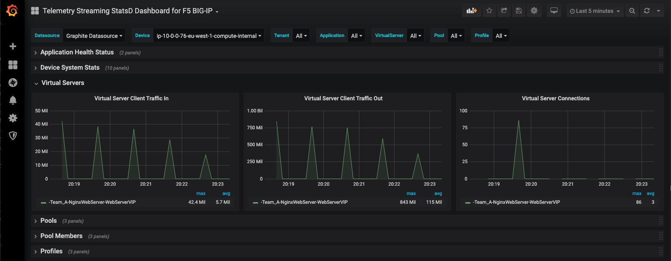671x261 pixels.
Task: Collapse the Virtual Servers row
Action: click(63, 83)
